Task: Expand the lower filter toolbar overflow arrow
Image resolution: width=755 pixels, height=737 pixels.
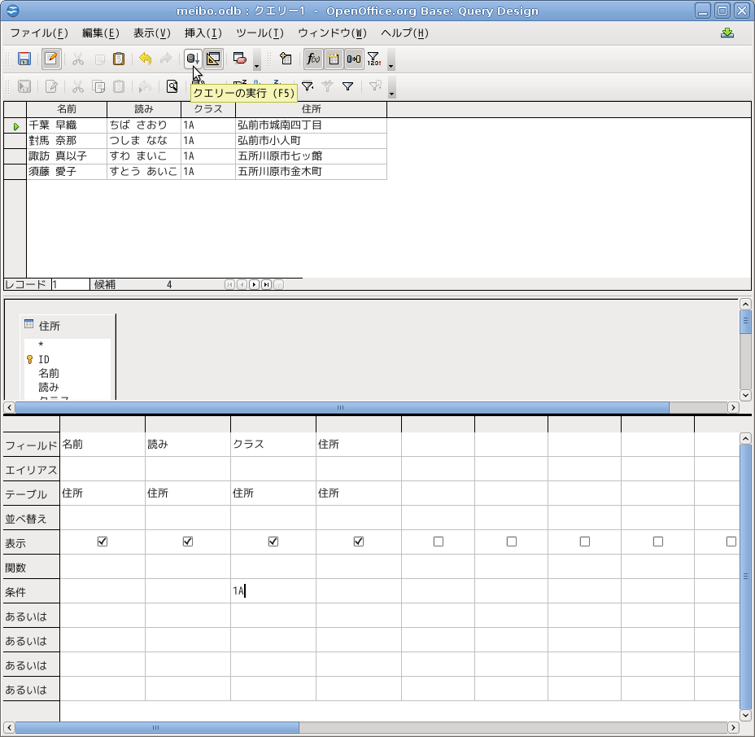Action: [391, 91]
